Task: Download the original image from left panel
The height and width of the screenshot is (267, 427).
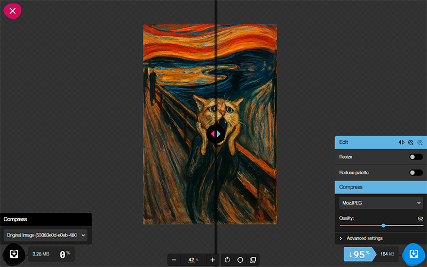Action: coord(14,254)
